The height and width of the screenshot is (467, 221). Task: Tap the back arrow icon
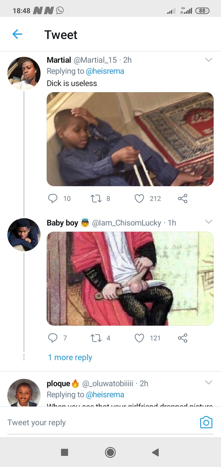pyautogui.click(x=17, y=34)
